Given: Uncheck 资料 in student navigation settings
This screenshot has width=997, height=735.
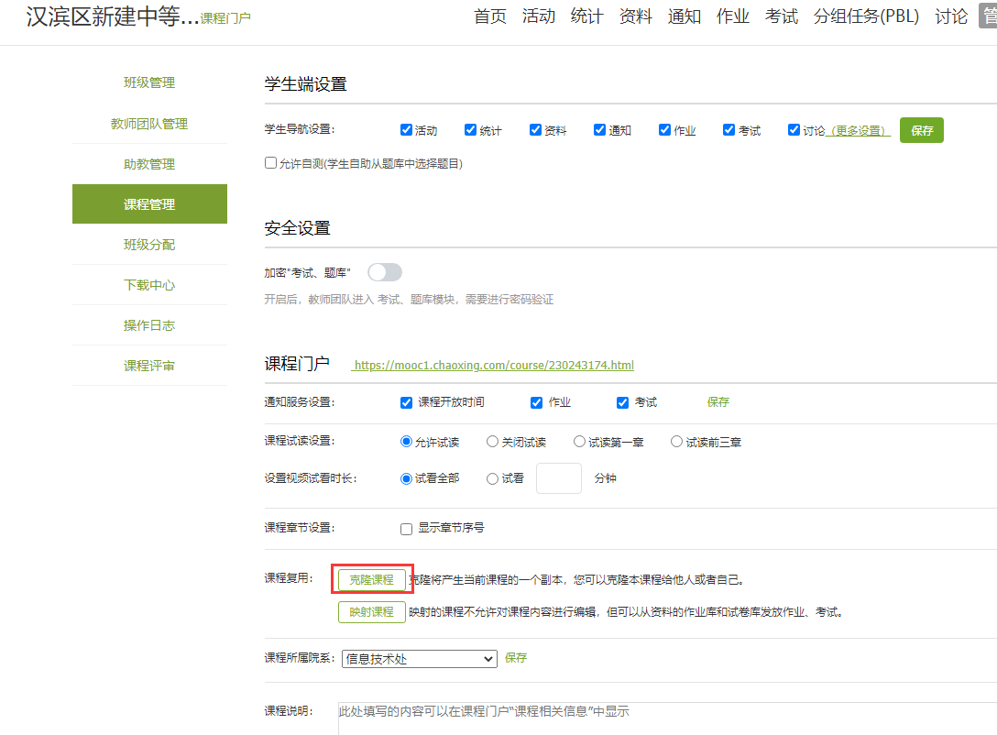Looking at the screenshot, I should [x=535, y=130].
